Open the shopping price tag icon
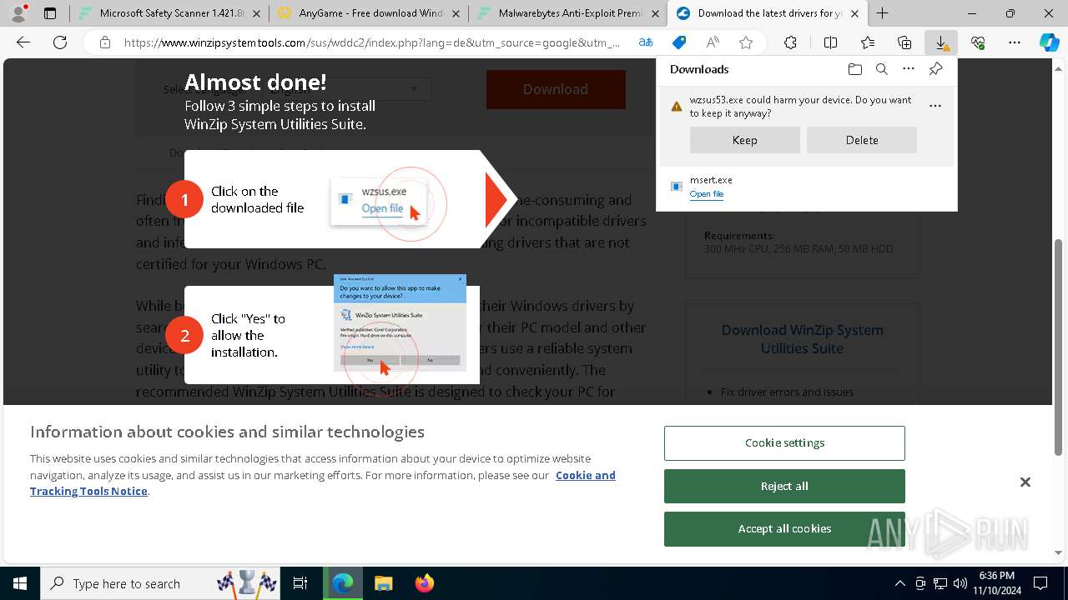 click(x=679, y=42)
